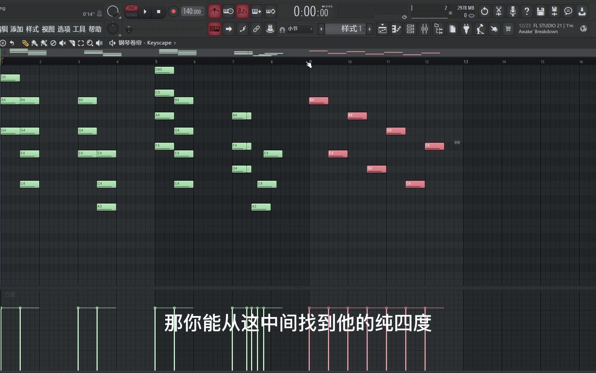Toggle overdub blend recording icon
Image resolution: width=596 pixels, height=373 pixels.
pyautogui.click(x=257, y=11)
